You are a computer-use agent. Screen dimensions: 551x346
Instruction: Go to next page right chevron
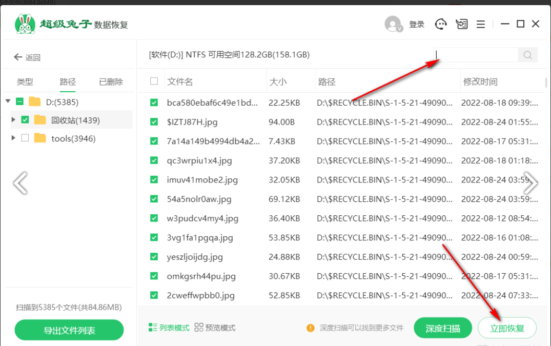[x=530, y=183]
